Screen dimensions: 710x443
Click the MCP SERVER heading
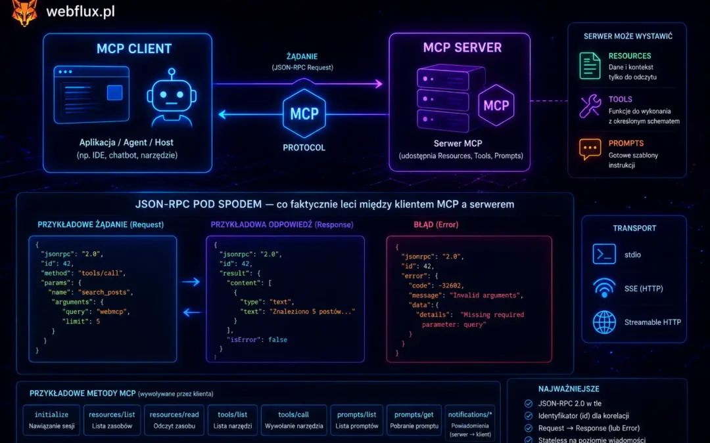point(462,47)
